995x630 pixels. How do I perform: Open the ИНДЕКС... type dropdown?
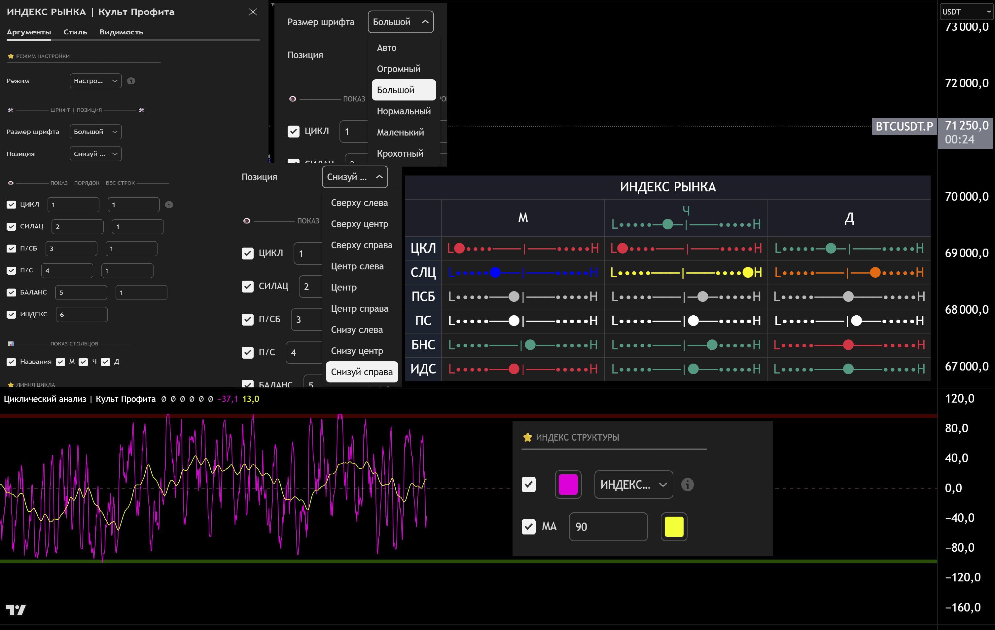(x=633, y=484)
